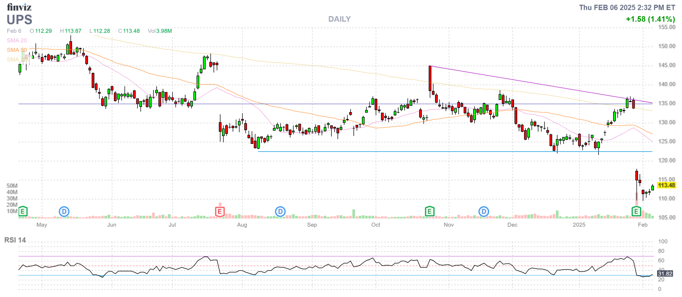Click the +1.58 (1.41%) price change
This screenshot has height=297, width=682.
pos(650,19)
